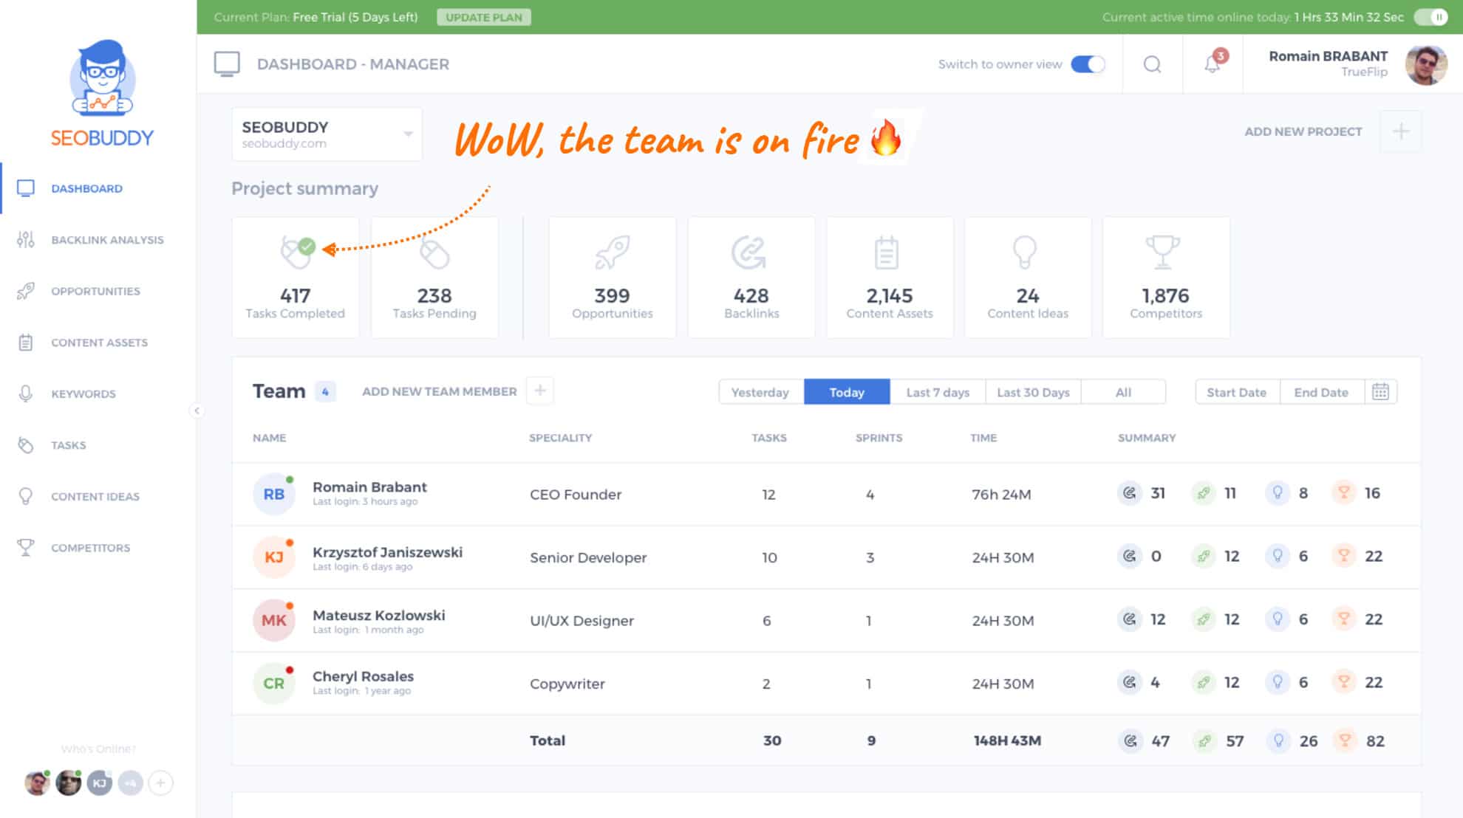1463x818 pixels.
Task: Toggle the active time tracker pause button
Action: [1429, 17]
